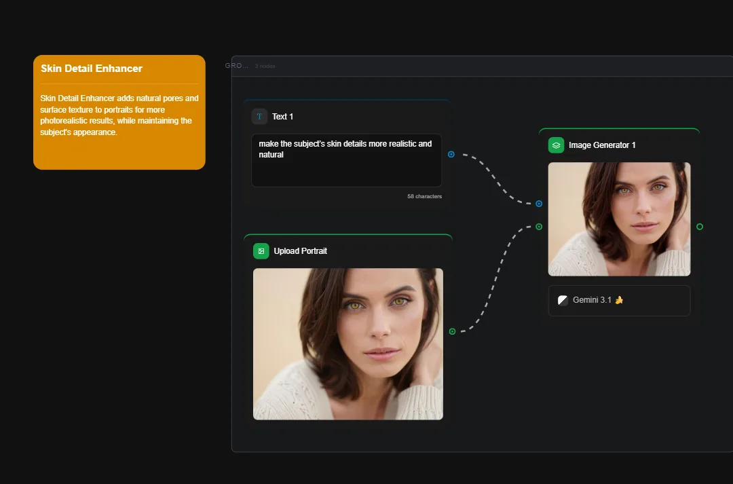Open the Gemini 3.1 model selector

(619, 300)
